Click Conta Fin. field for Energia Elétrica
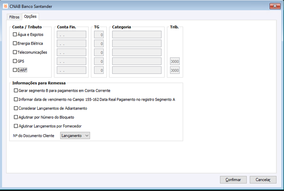The image size is (284, 191). coord(72,43)
